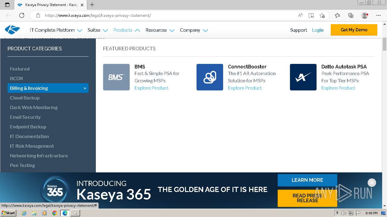This screenshot has height=217, width=387.
Task: Click the BMS product title
Action: click(140, 67)
